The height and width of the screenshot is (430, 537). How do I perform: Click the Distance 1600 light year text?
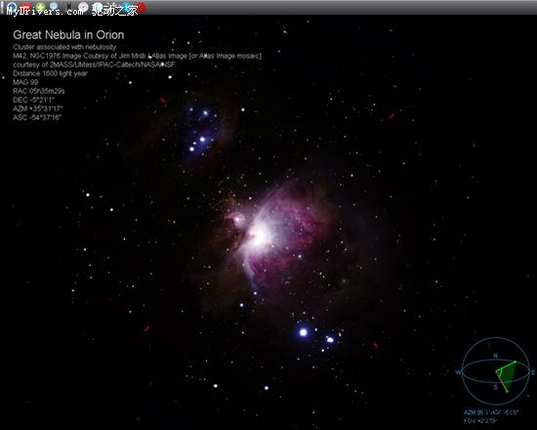[x=50, y=73]
